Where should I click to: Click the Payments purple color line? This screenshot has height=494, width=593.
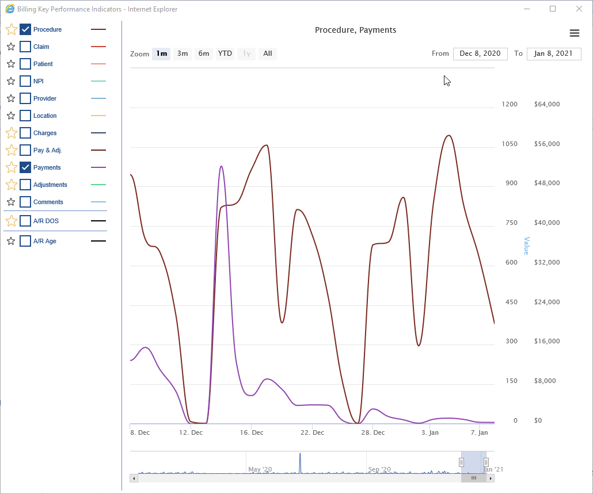[x=98, y=167]
